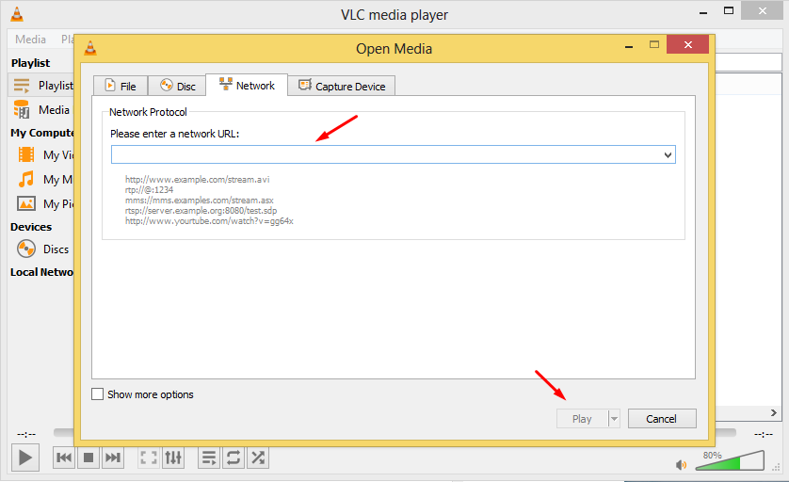Screen dimensions: 789x482
Task: Click the yourtube.com example URL text
Action: point(209,221)
